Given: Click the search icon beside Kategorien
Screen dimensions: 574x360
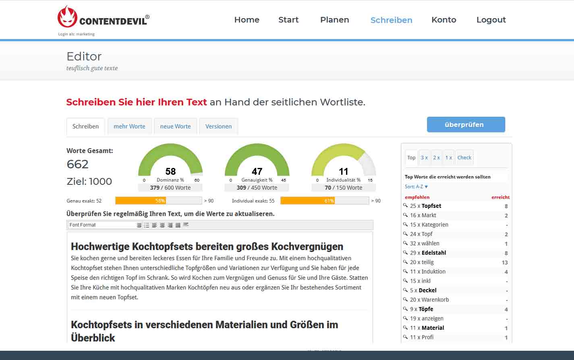Looking at the screenshot, I should tap(406, 225).
